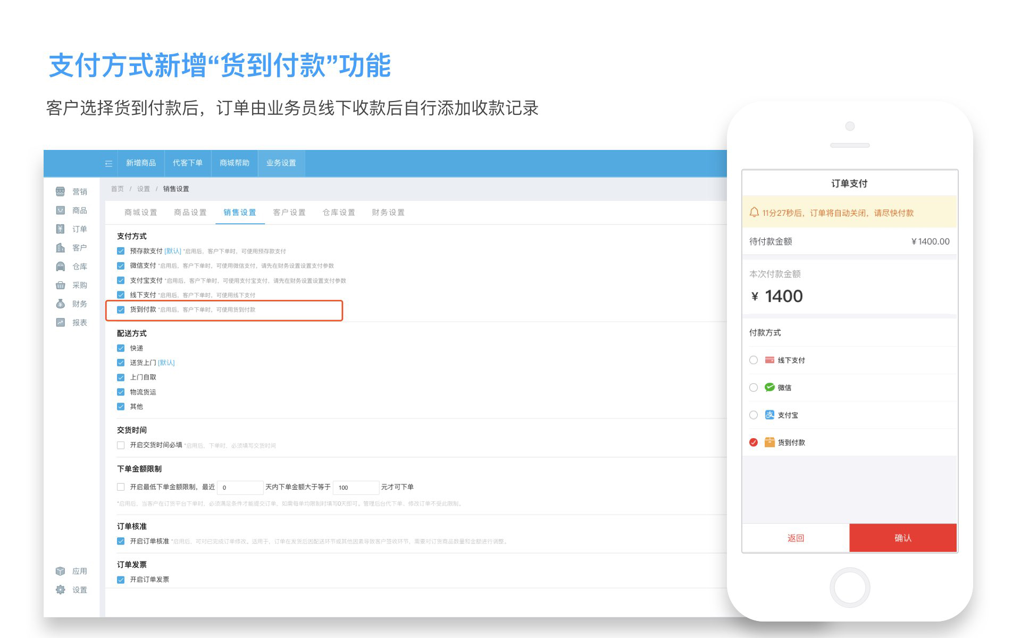The height and width of the screenshot is (638, 1021).
Task: Switch to the 财务设置 tab
Action: [x=388, y=213]
